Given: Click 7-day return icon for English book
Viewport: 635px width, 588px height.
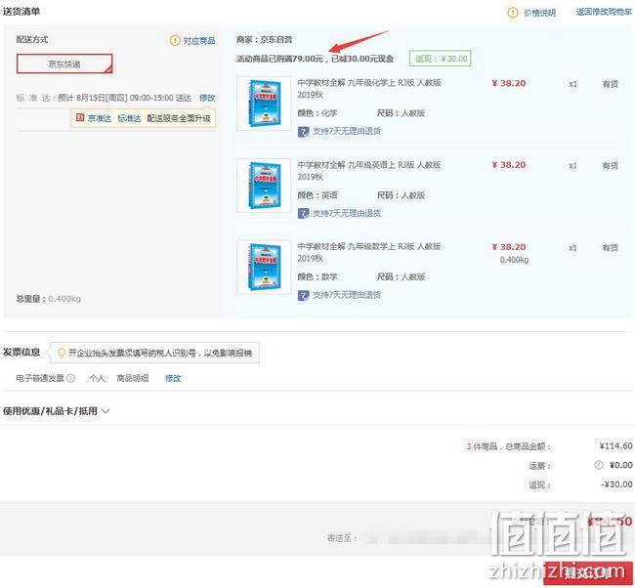Looking at the screenshot, I should point(303,213).
